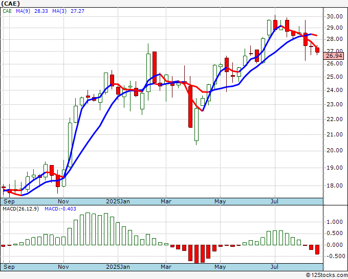Click the MA(9) legend label

point(23,11)
